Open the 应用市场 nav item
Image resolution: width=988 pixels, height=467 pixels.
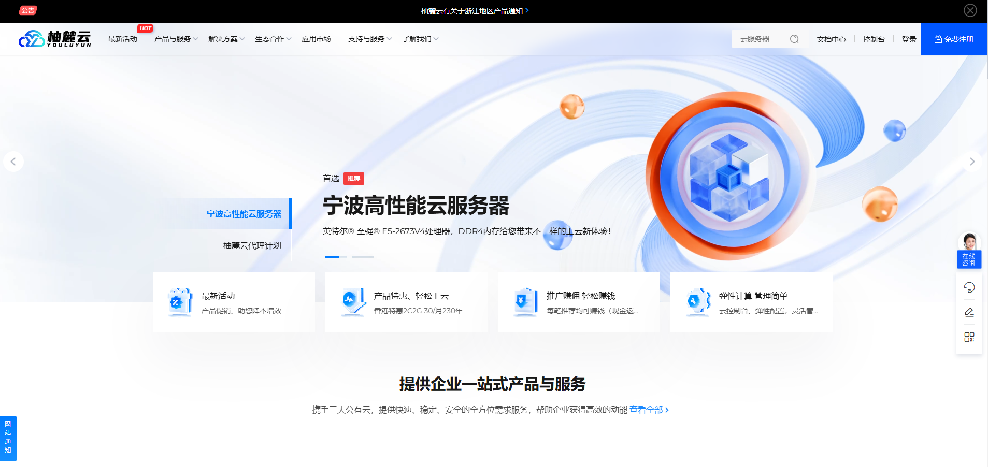pos(316,39)
